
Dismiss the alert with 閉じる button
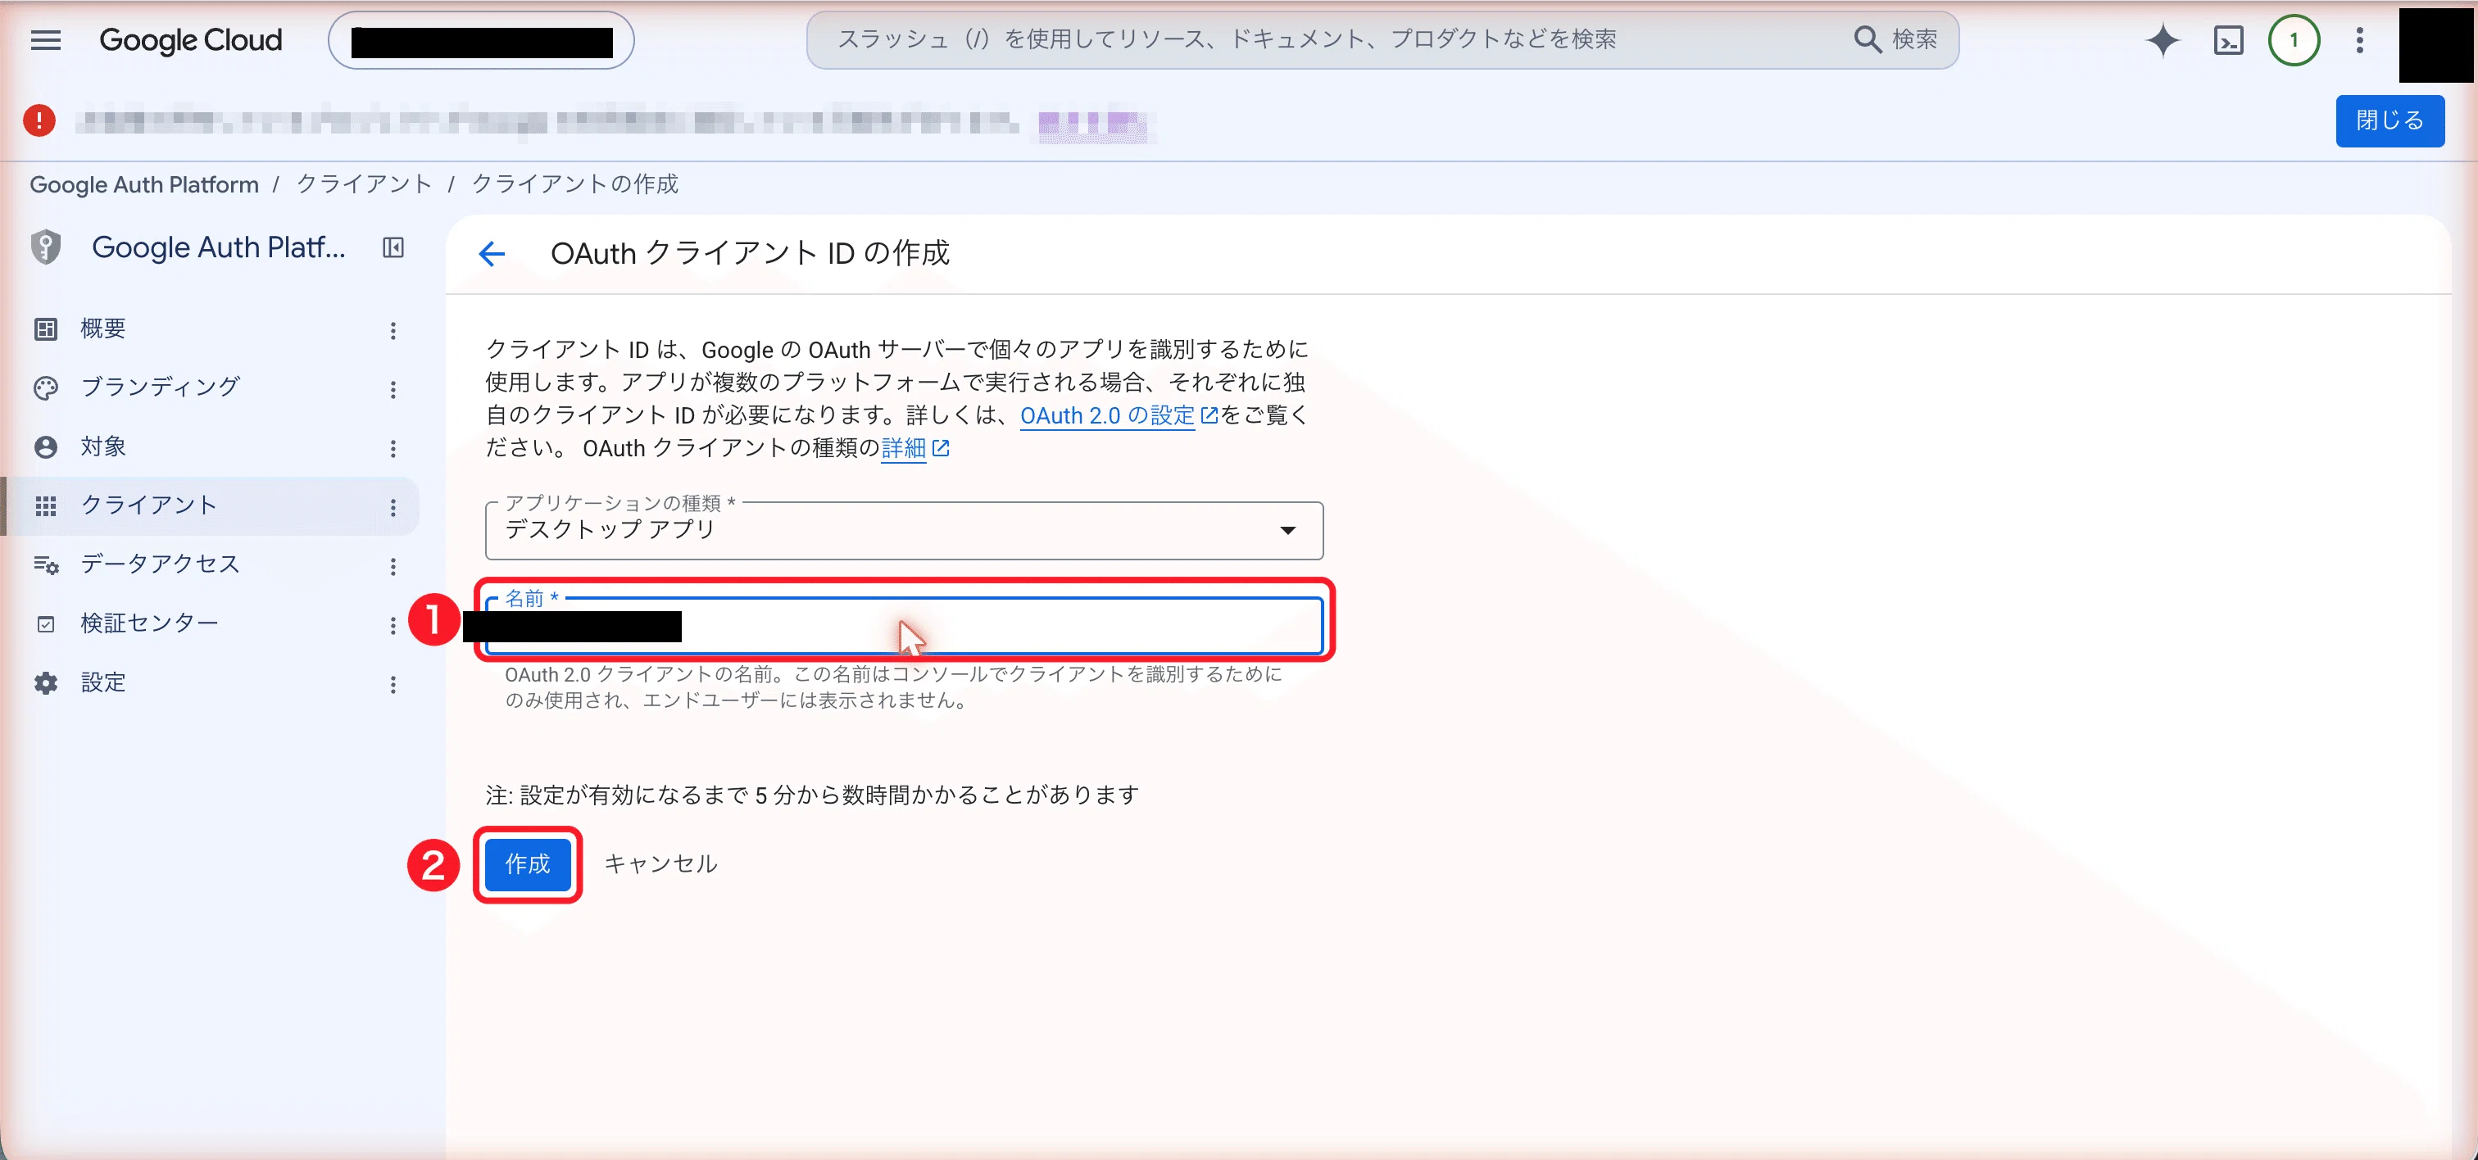coord(2389,121)
